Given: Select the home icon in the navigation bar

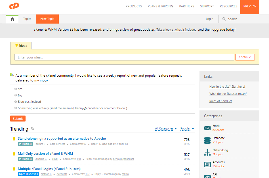Looking at the screenshot, I should [x=12, y=19].
